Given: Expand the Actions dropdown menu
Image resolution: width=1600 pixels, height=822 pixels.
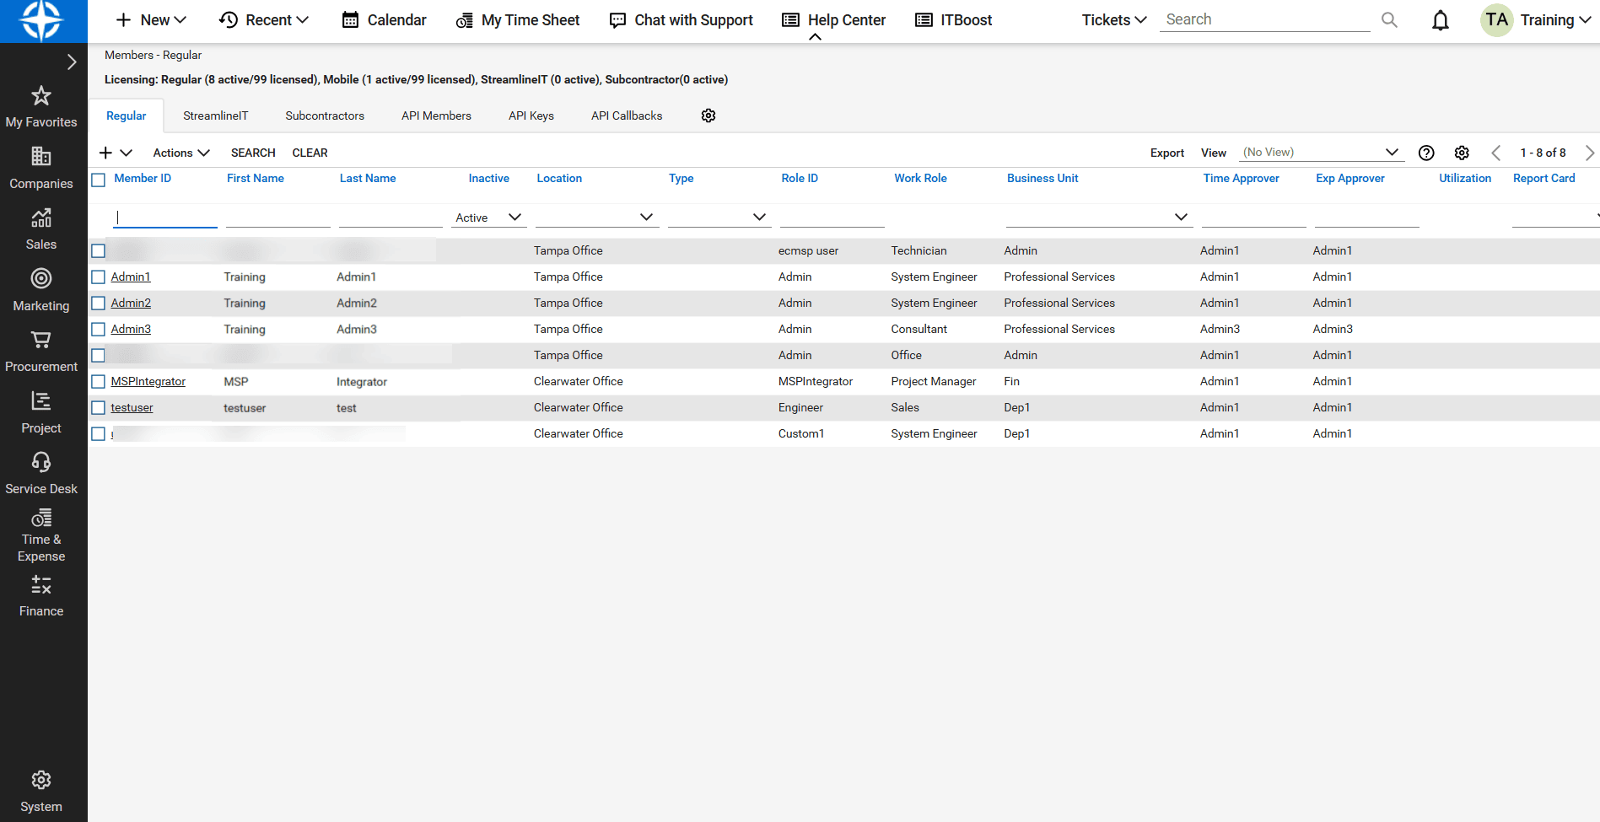Looking at the screenshot, I should click(180, 153).
